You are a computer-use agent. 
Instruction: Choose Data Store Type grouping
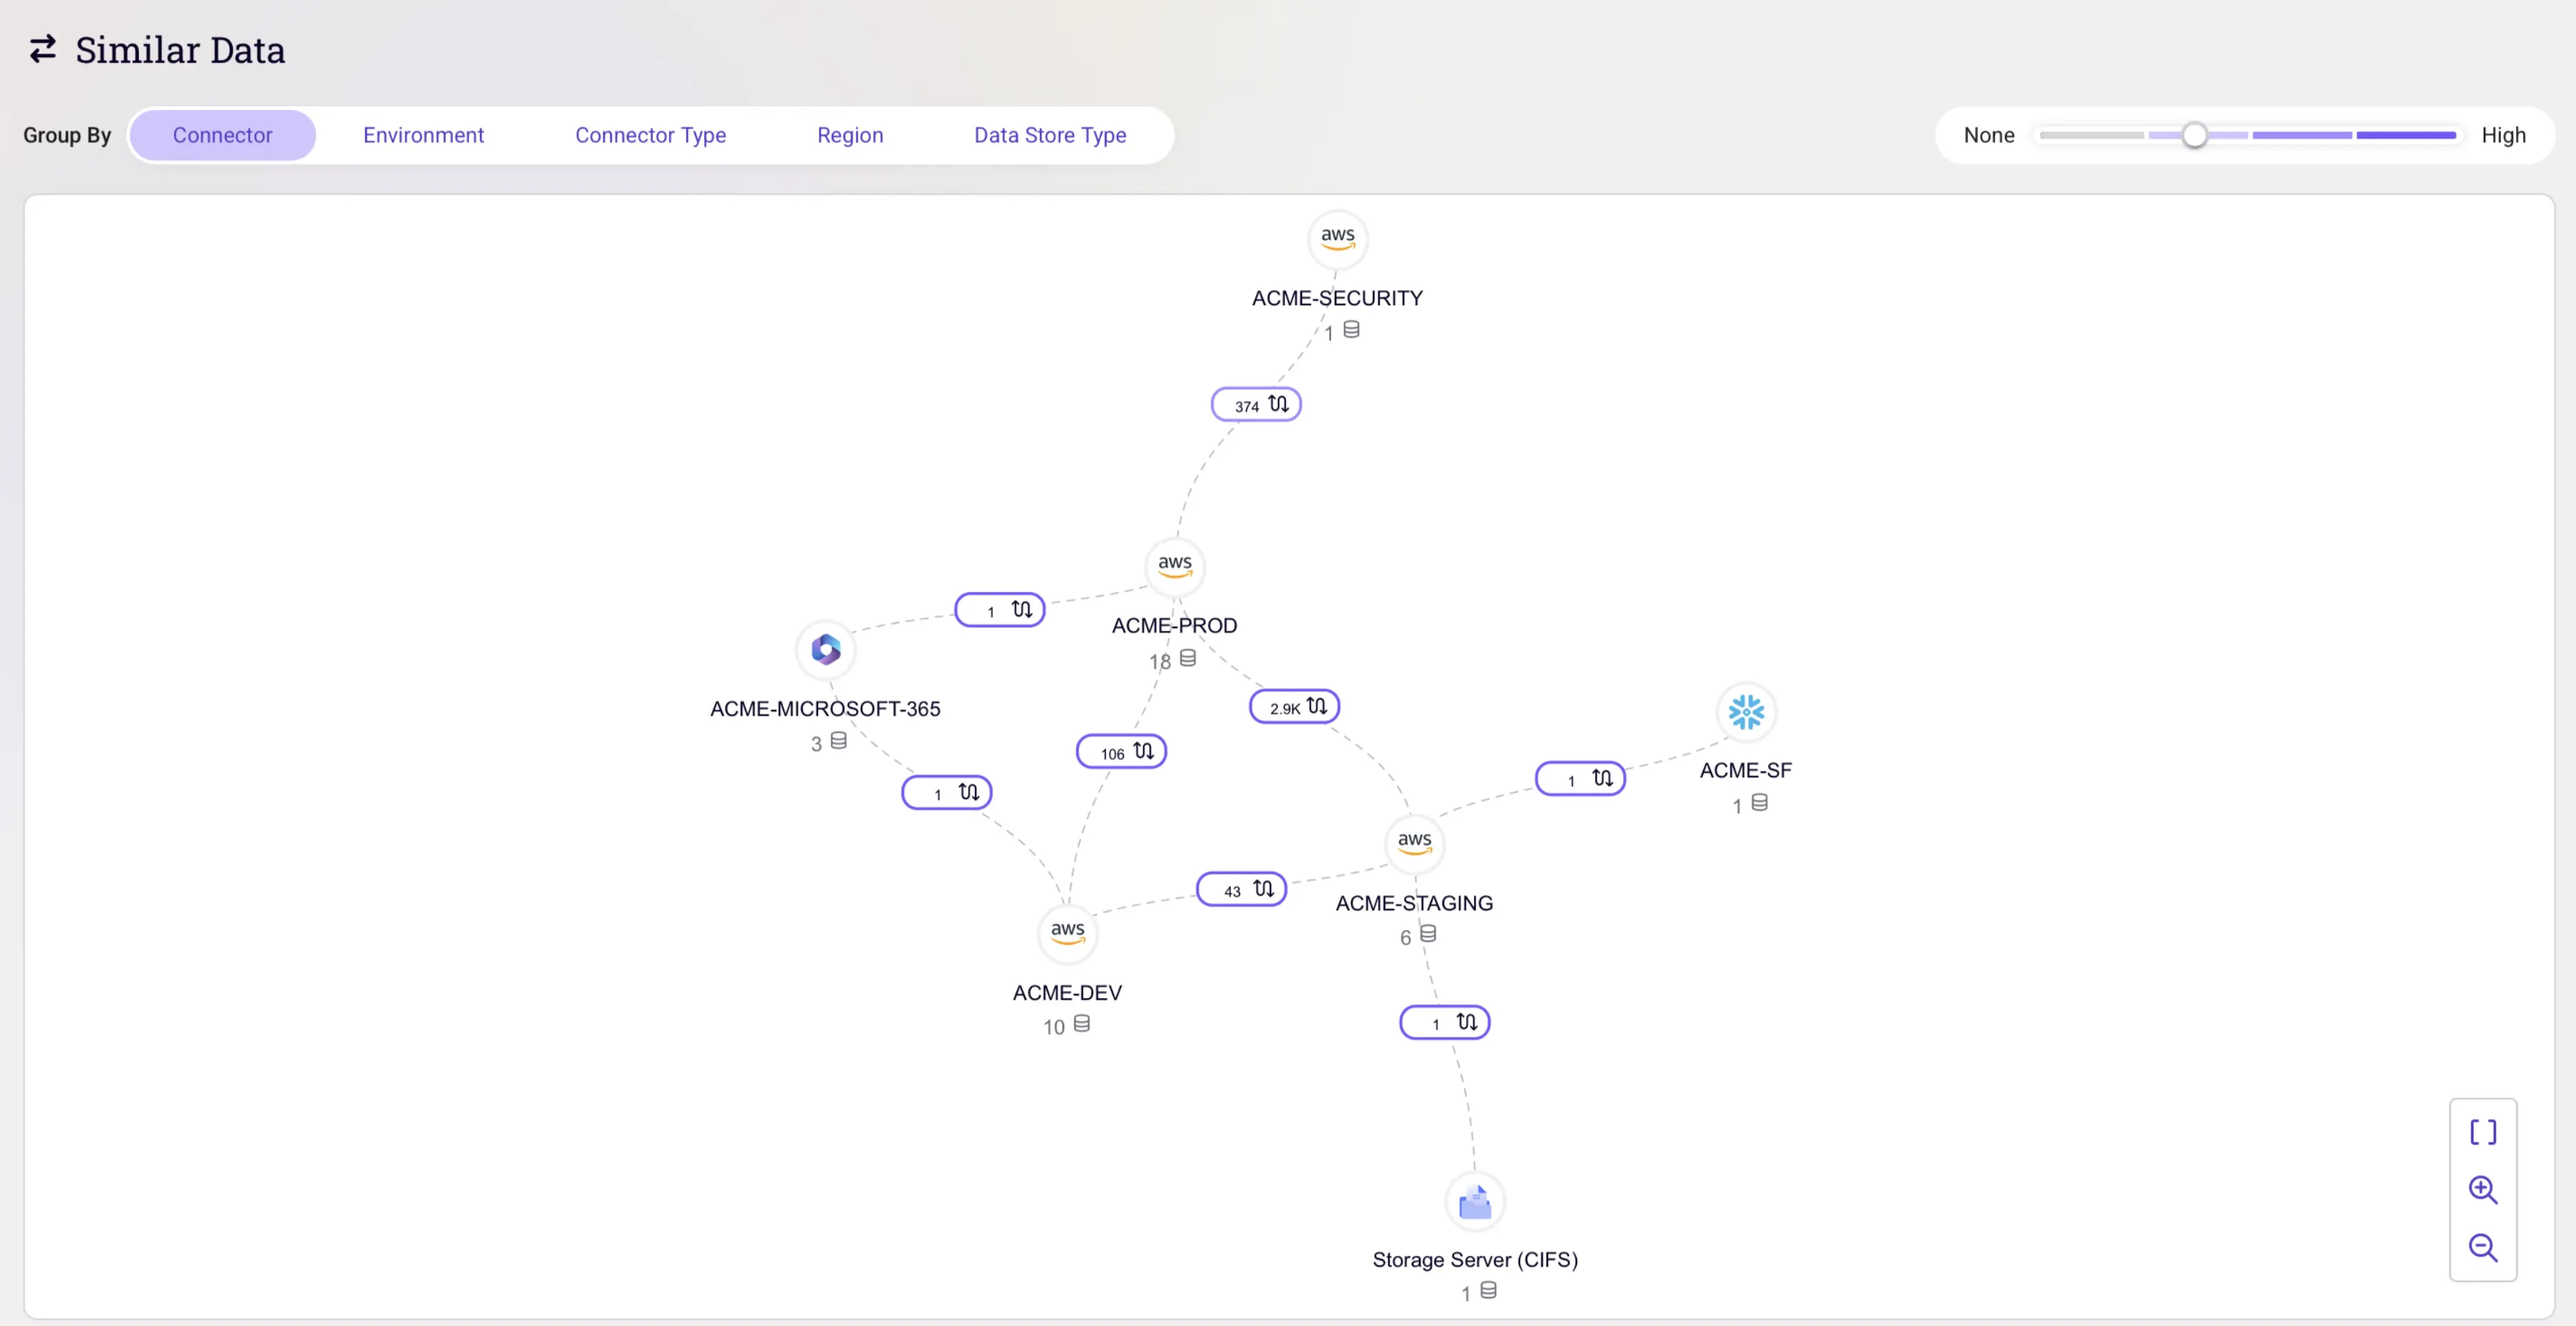1050,135
